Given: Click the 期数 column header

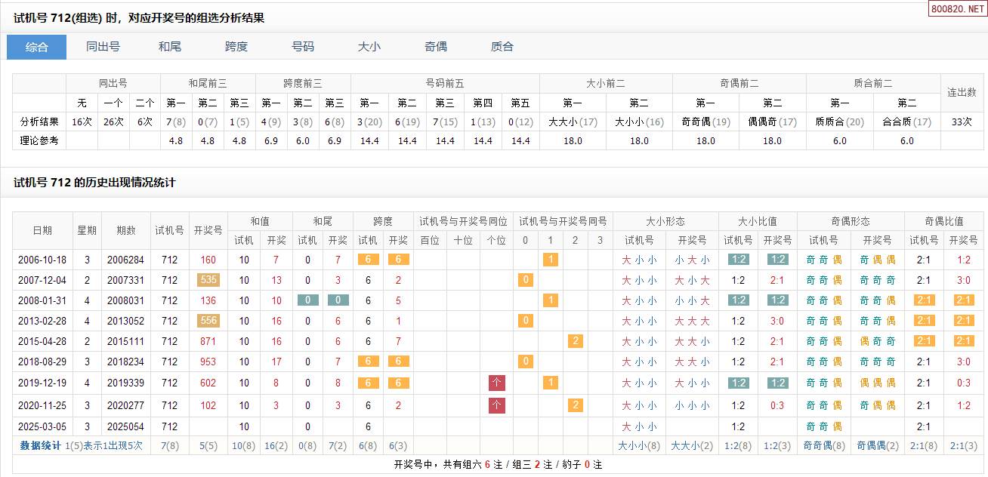Looking at the screenshot, I should click(125, 231).
